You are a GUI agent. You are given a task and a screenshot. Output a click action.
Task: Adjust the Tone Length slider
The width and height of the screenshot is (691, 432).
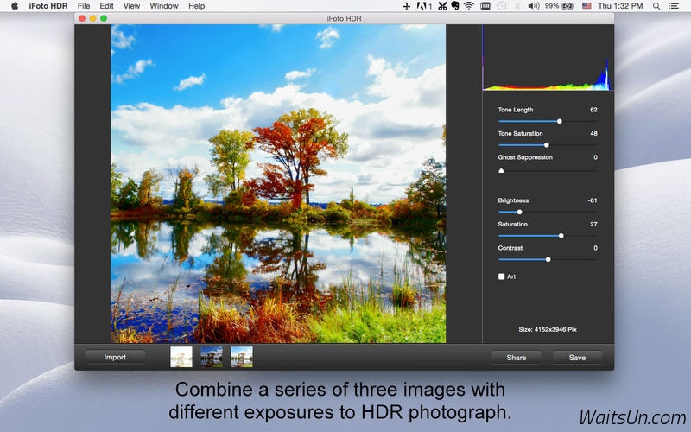(548, 121)
